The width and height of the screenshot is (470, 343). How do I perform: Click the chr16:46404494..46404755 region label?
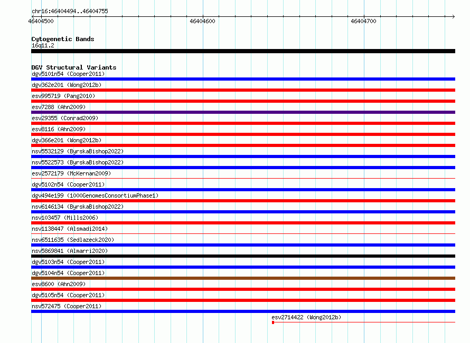point(70,12)
